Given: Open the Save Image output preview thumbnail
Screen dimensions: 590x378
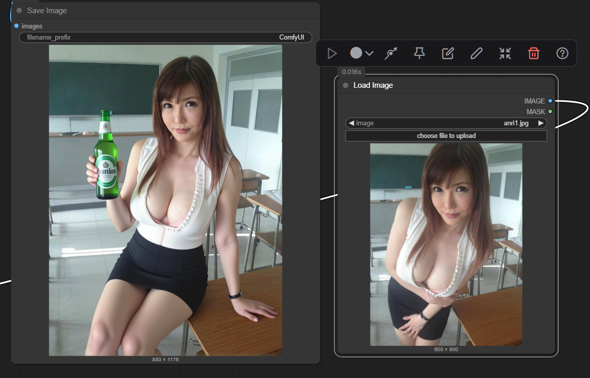Looking at the screenshot, I should pos(166,200).
